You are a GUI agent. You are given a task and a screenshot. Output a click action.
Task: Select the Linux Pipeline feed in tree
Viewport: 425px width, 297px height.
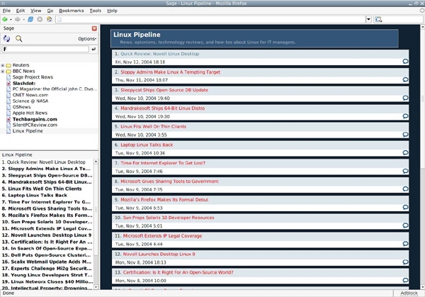[x=28, y=131]
